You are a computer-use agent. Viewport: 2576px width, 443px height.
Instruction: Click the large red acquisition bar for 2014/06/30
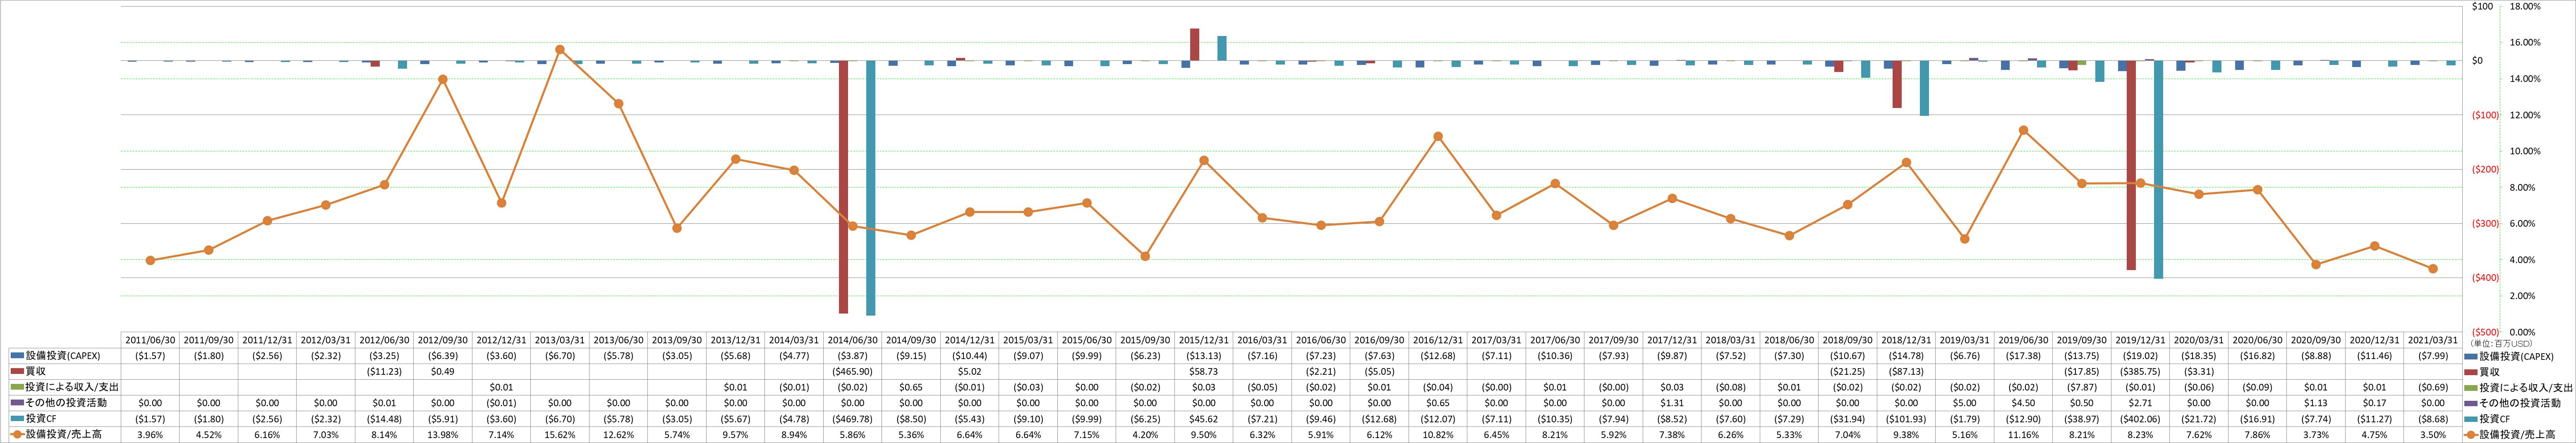click(844, 187)
